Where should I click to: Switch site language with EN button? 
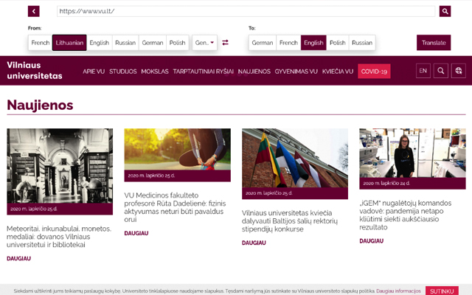pyautogui.click(x=423, y=71)
